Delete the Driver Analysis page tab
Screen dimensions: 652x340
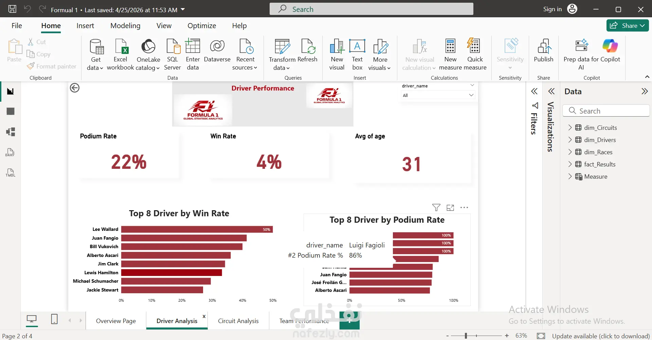click(x=204, y=316)
